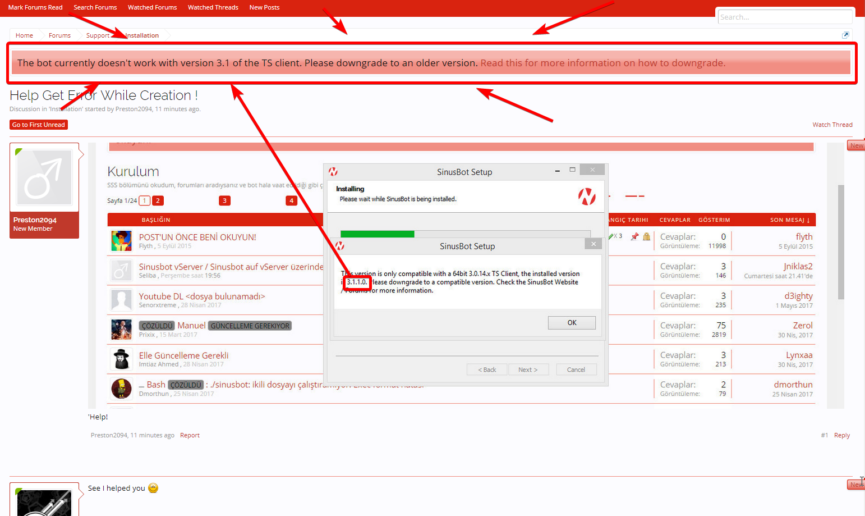This screenshot has height=516, width=865.
Task: Open Watched Threads menu item
Action: click(x=213, y=7)
